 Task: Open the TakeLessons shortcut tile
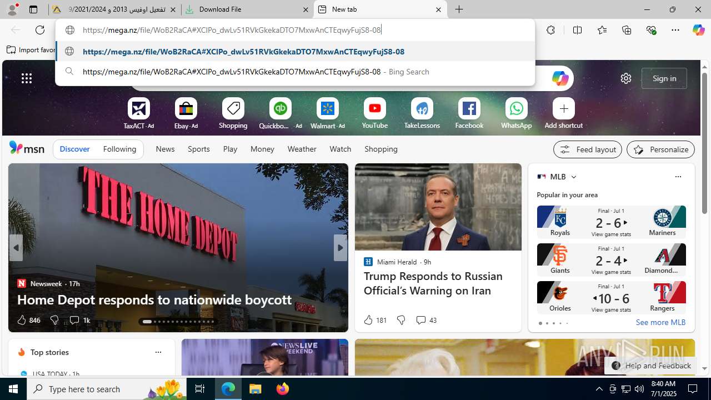pyautogui.click(x=422, y=108)
